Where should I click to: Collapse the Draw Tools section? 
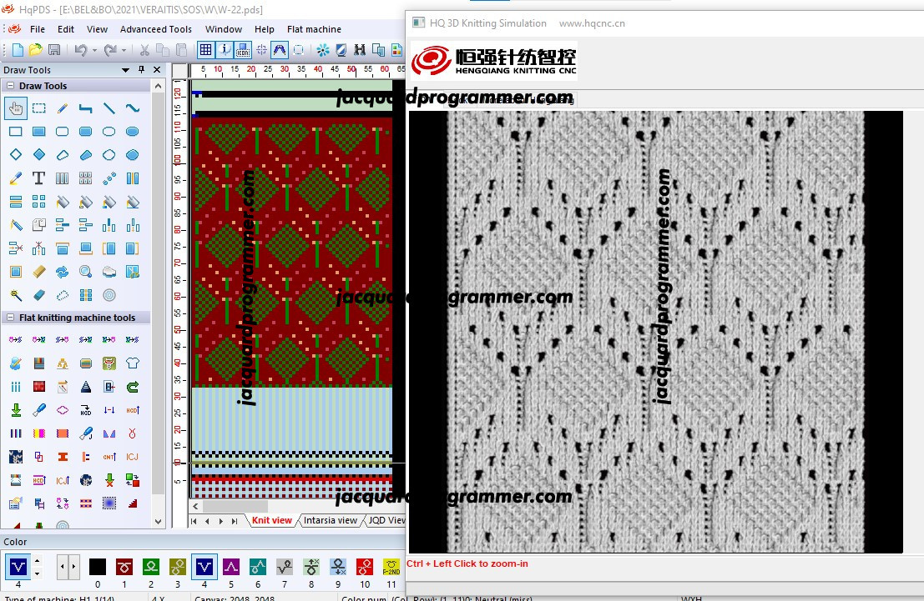(10, 86)
